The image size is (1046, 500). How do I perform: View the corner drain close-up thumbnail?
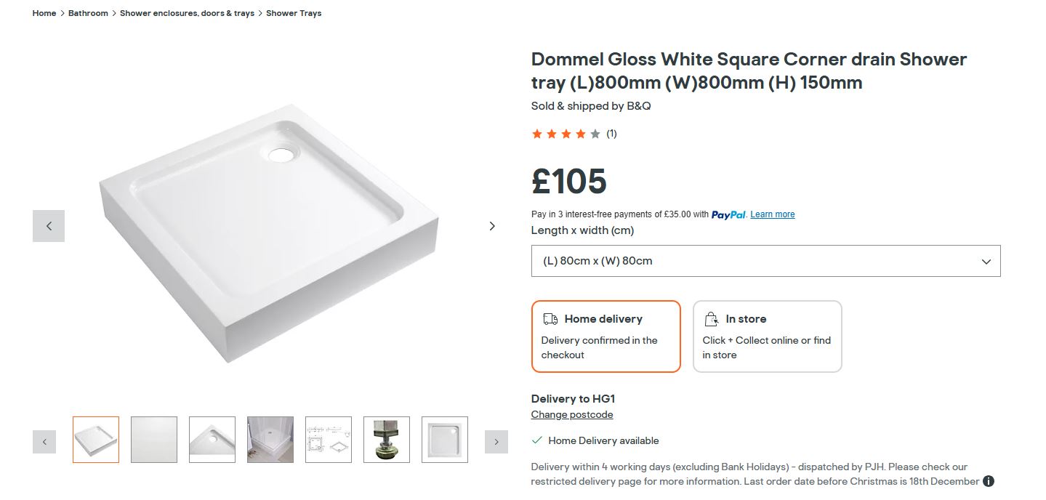point(212,440)
